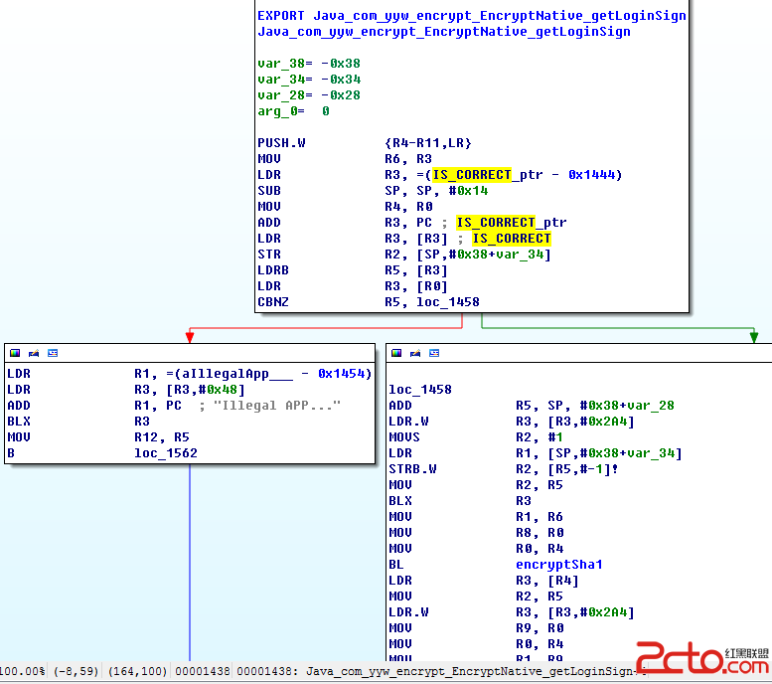The image size is (772, 684).
Task: Click the SUB SP, SP, #0x14 instruction
Action: click(x=373, y=191)
